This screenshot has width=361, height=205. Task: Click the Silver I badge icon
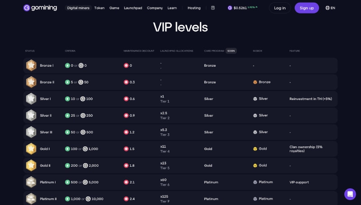tap(31, 99)
